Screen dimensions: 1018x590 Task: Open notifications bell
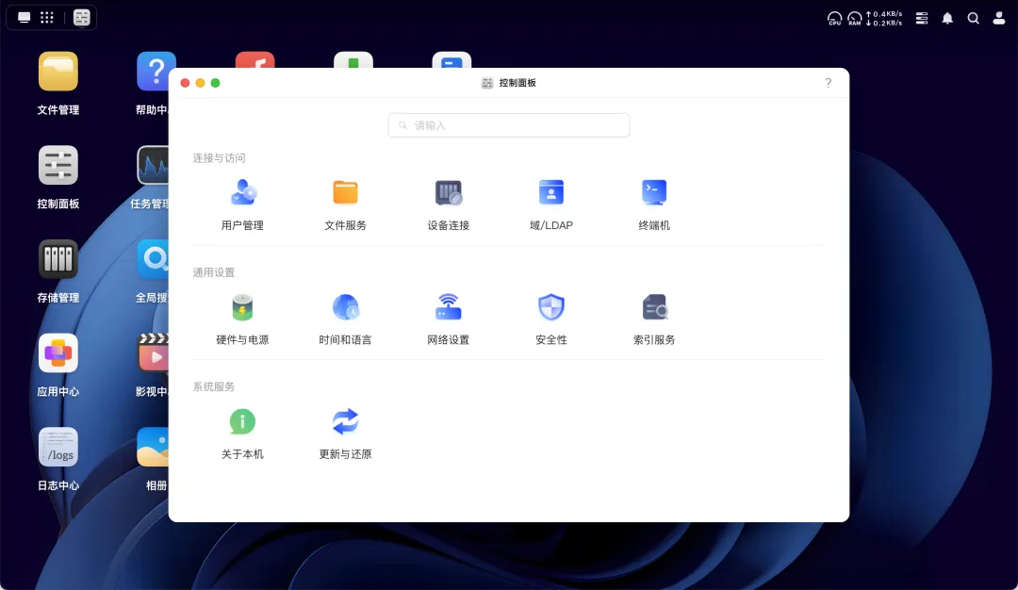(x=947, y=18)
